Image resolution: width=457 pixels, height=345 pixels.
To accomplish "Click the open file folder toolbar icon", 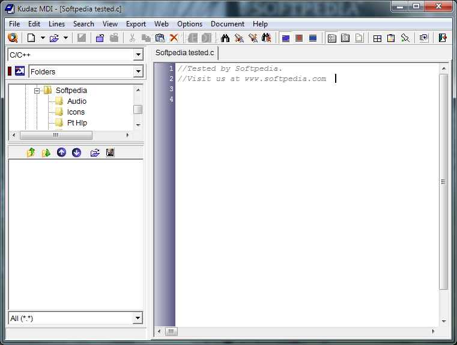I will (x=54, y=38).
